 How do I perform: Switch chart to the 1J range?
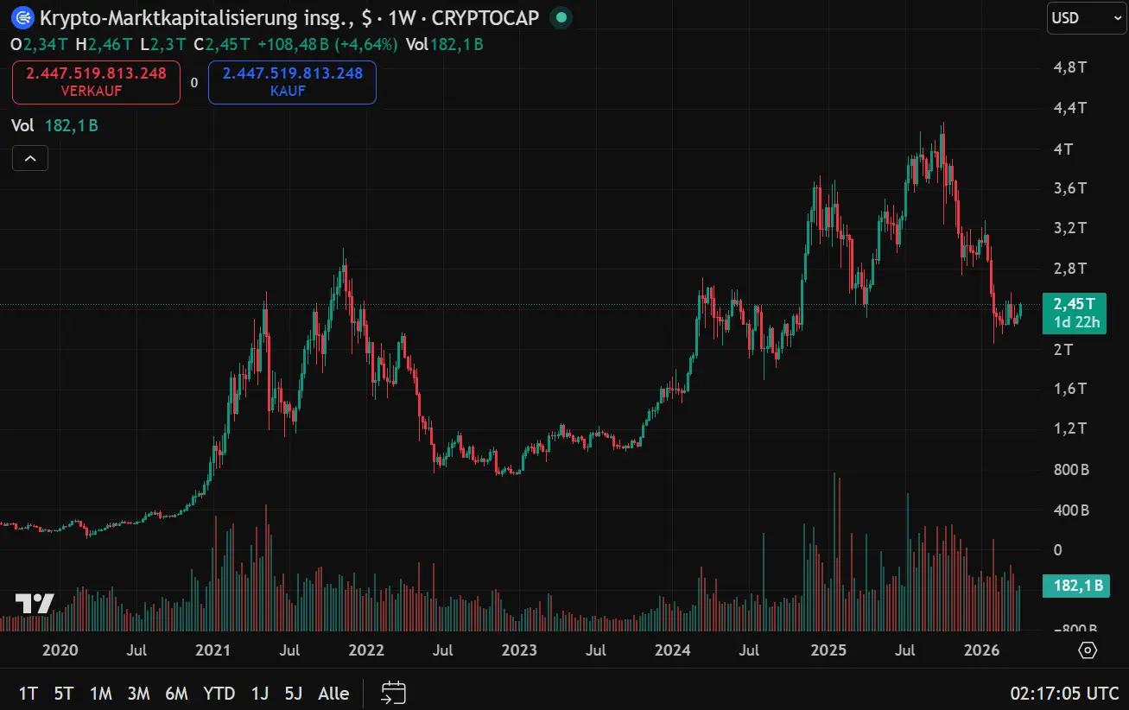[x=259, y=693]
